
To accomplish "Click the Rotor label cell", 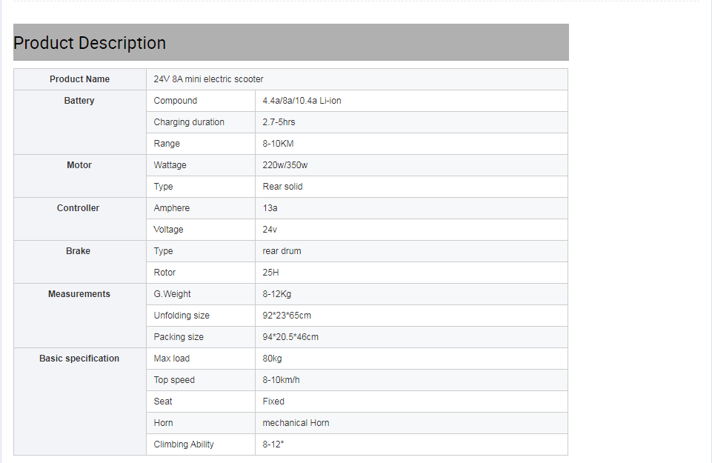I will tap(201, 273).
